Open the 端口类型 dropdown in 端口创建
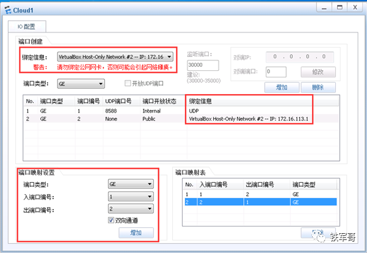Image resolution: width=367 pixels, height=253 pixels. (81, 84)
